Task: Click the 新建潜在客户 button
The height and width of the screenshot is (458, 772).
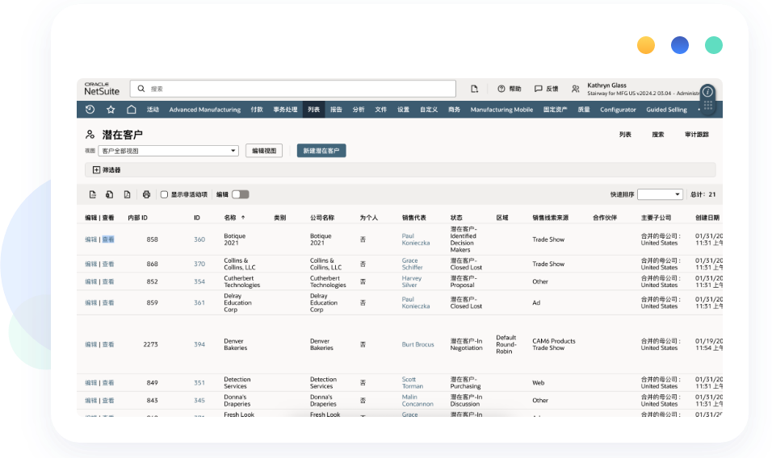Action: coord(321,151)
